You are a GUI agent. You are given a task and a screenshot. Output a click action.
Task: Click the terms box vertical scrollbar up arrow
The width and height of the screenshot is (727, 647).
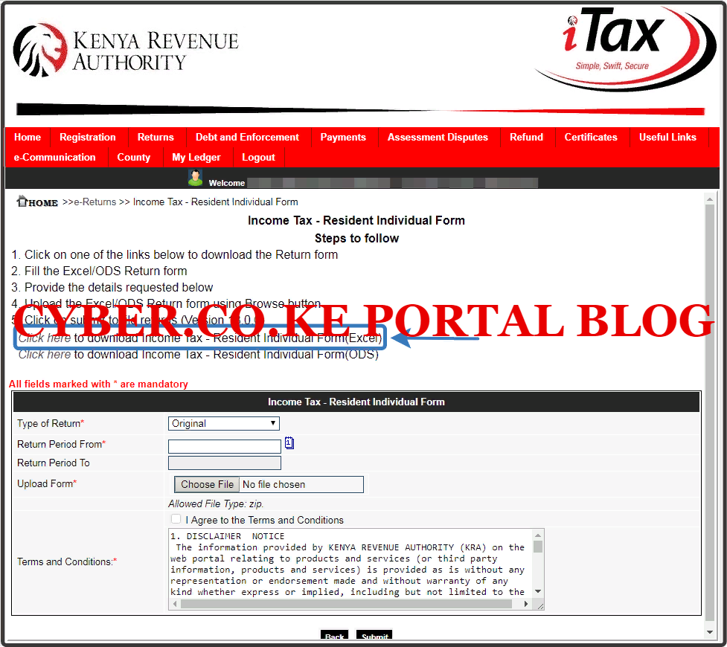click(538, 535)
